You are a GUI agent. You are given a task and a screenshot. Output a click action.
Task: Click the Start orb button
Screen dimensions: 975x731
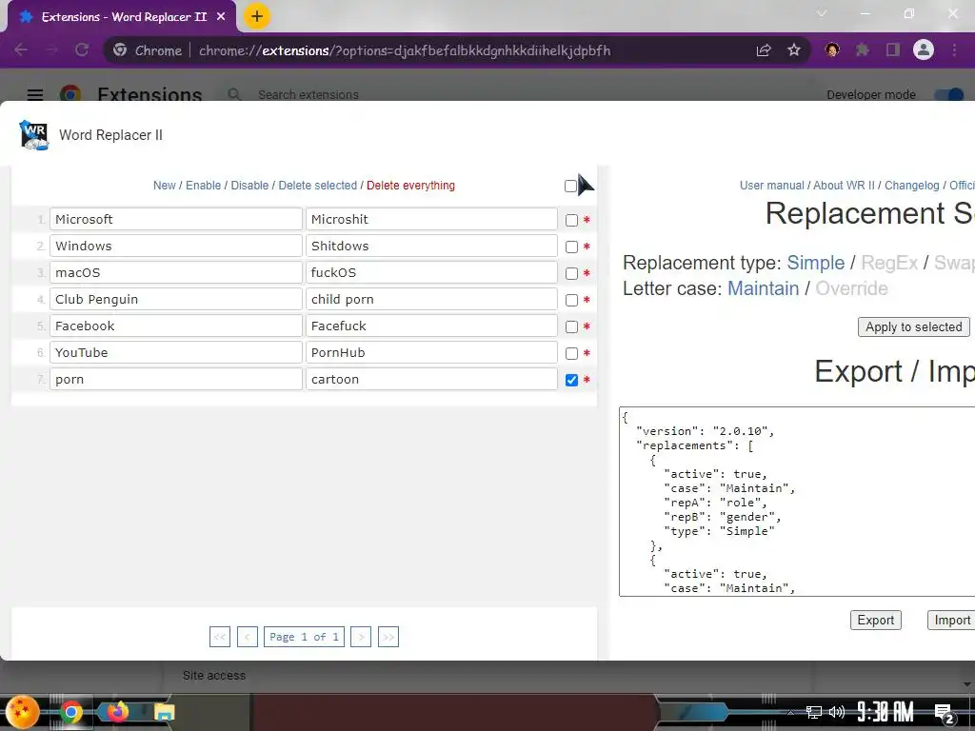22,712
